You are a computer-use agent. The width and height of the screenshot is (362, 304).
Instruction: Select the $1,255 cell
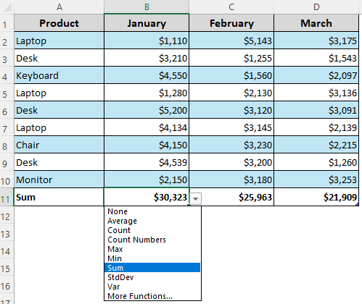[231, 58]
